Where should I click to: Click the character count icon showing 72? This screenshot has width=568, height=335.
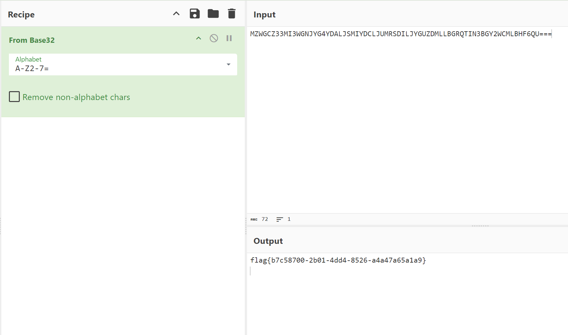[x=254, y=219]
